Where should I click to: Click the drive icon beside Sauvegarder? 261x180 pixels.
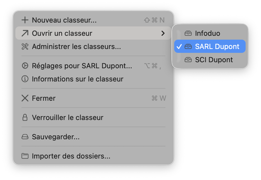coord(25,137)
